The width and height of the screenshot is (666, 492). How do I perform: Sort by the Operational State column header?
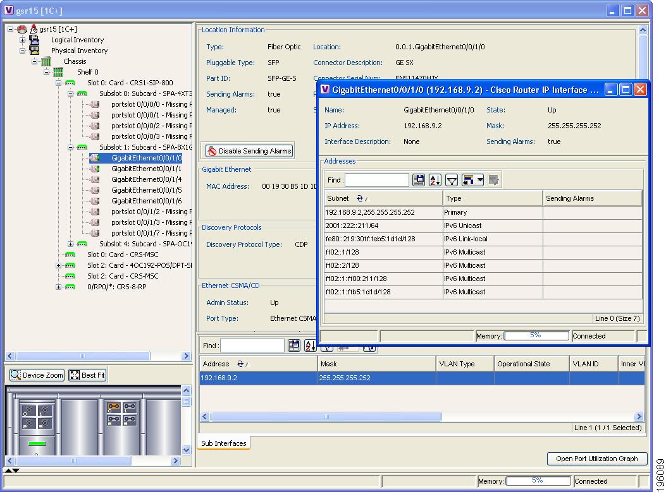531,364
